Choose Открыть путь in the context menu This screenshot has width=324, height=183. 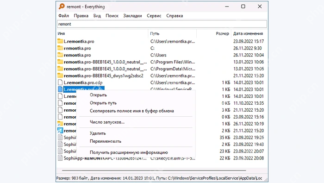[x=103, y=103]
